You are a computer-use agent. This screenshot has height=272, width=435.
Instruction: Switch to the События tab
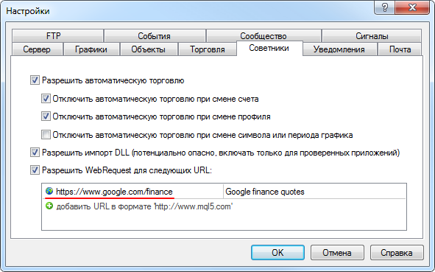click(x=155, y=36)
